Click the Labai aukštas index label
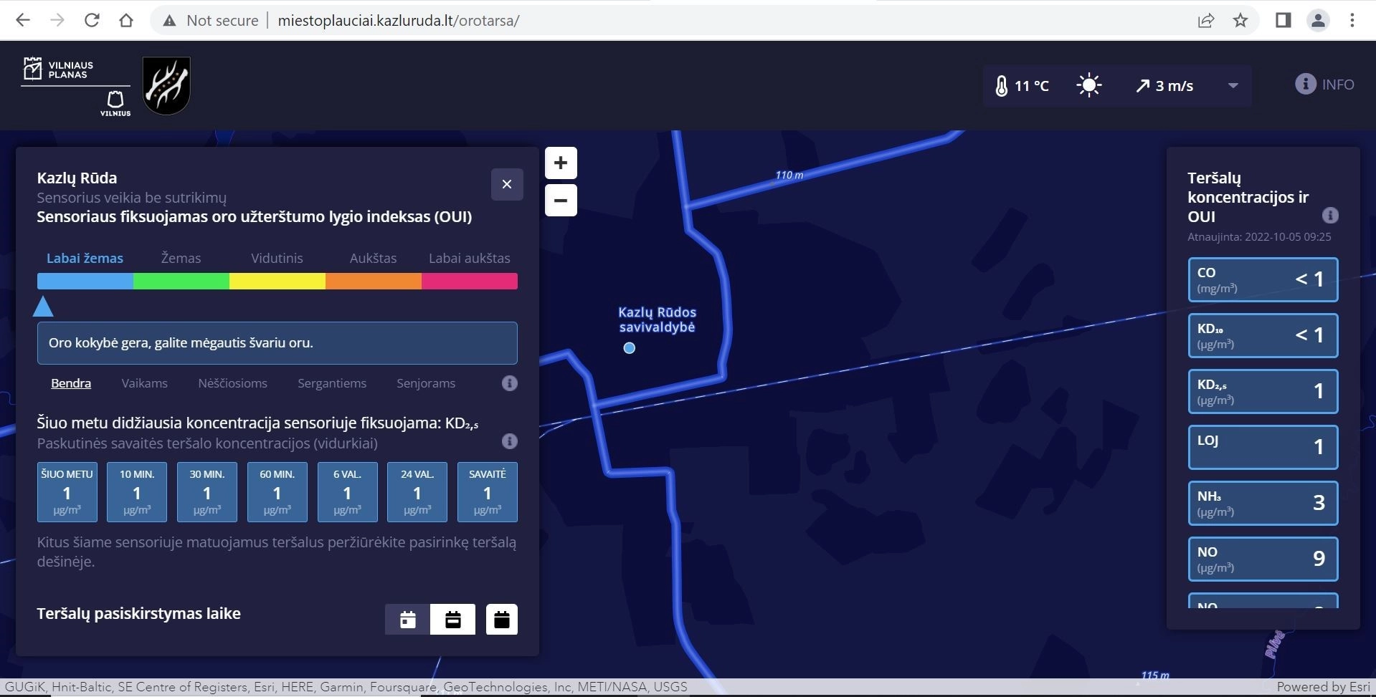1376x697 pixels. (x=470, y=258)
